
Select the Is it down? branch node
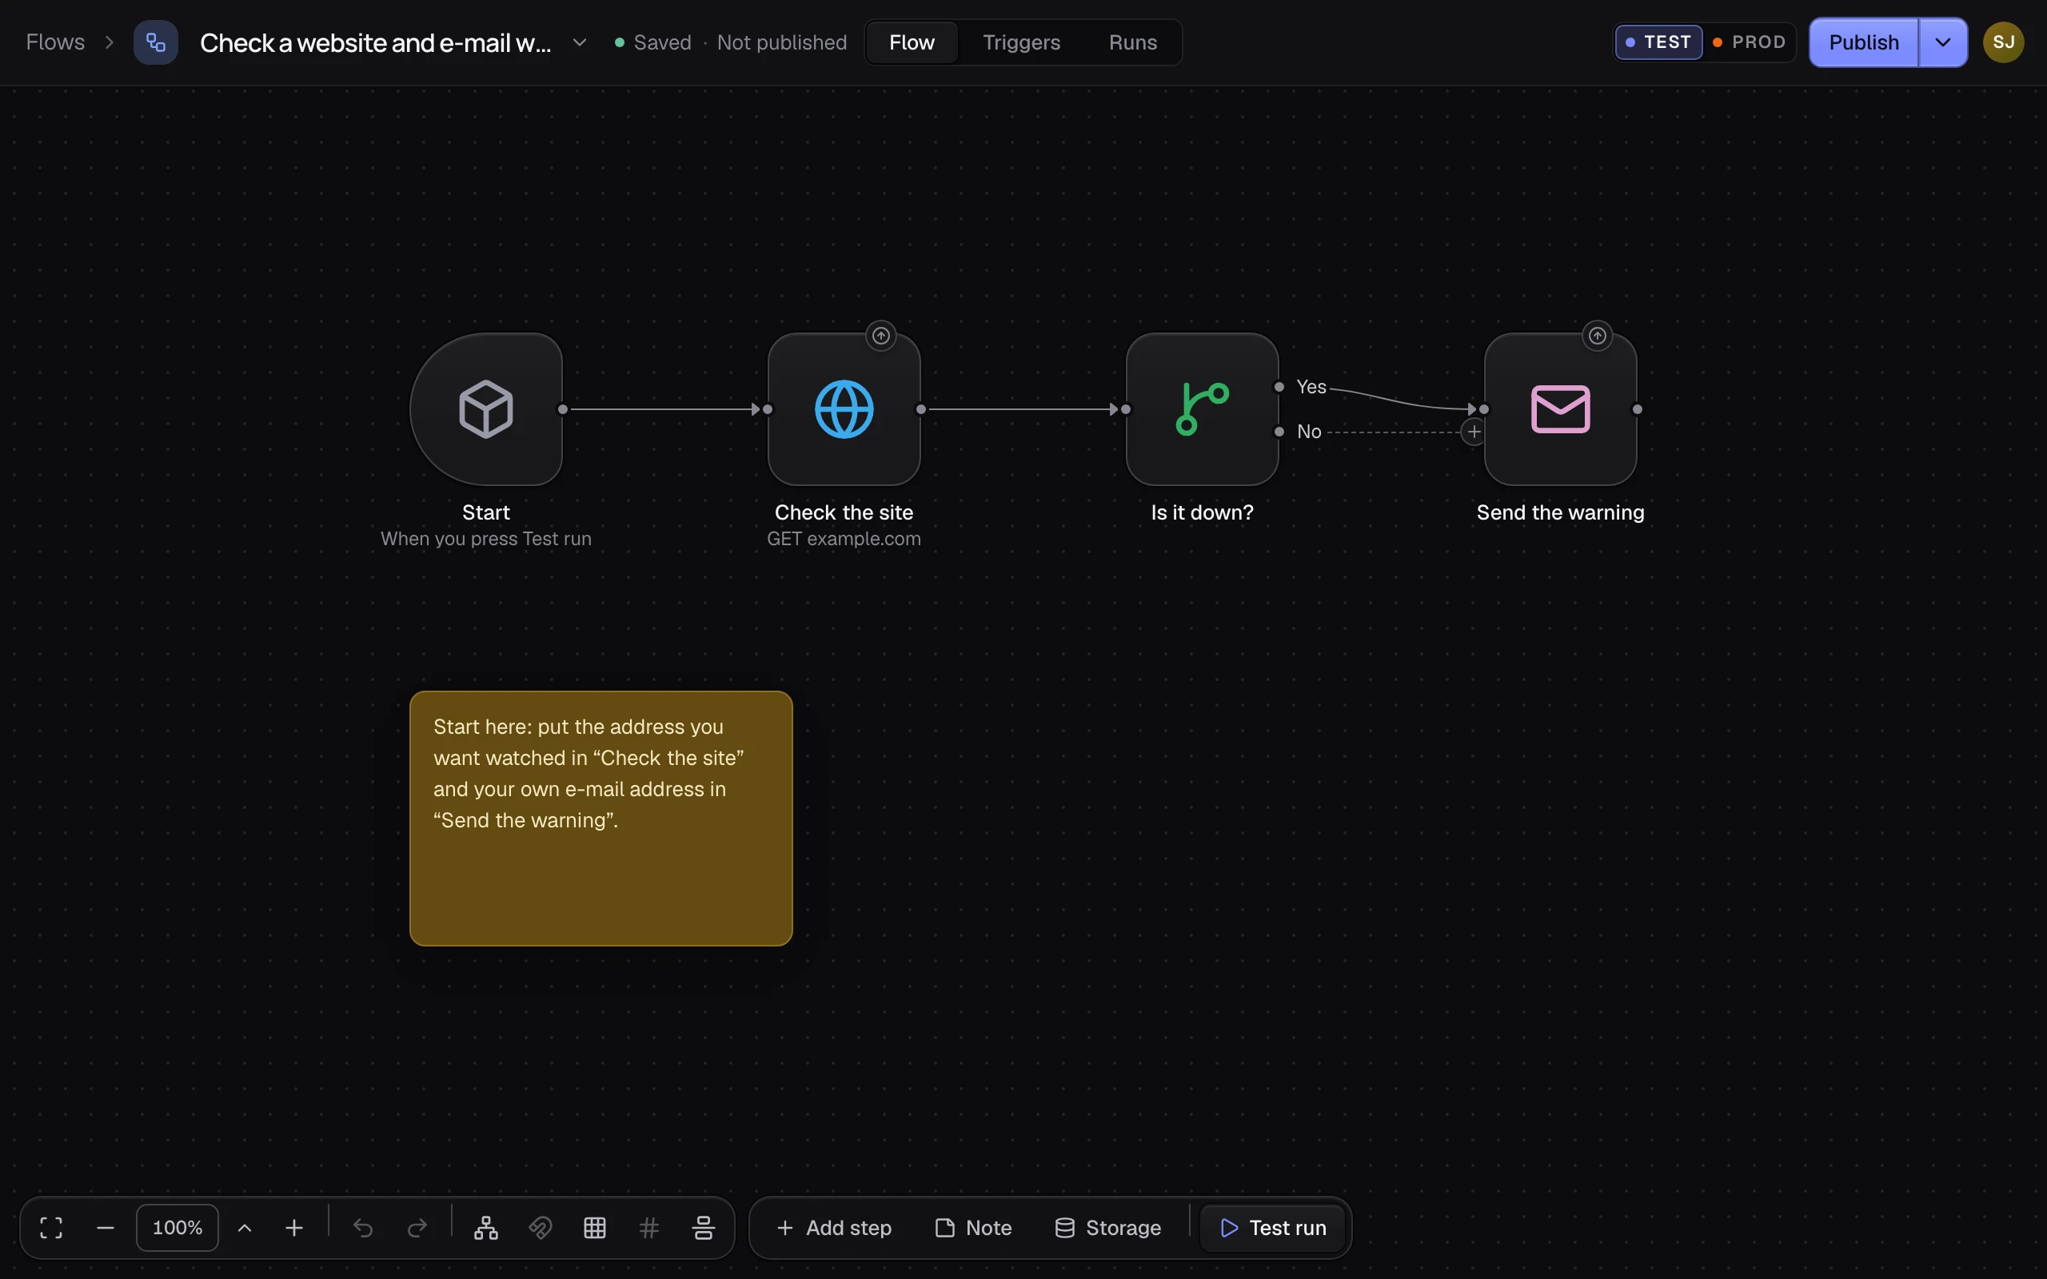(x=1202, y=409)
